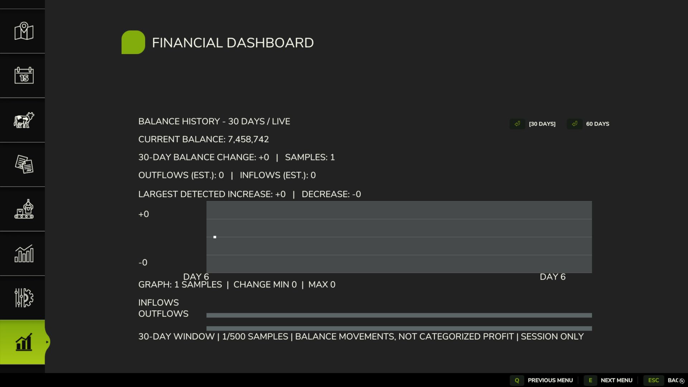Screen dimensions: 688x387
Task: Click the key icon beside 60 DAYS
Action: (x=574, y=124)
